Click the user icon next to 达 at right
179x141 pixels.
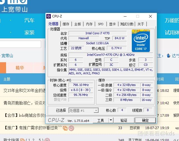click(x=168, y=56)
